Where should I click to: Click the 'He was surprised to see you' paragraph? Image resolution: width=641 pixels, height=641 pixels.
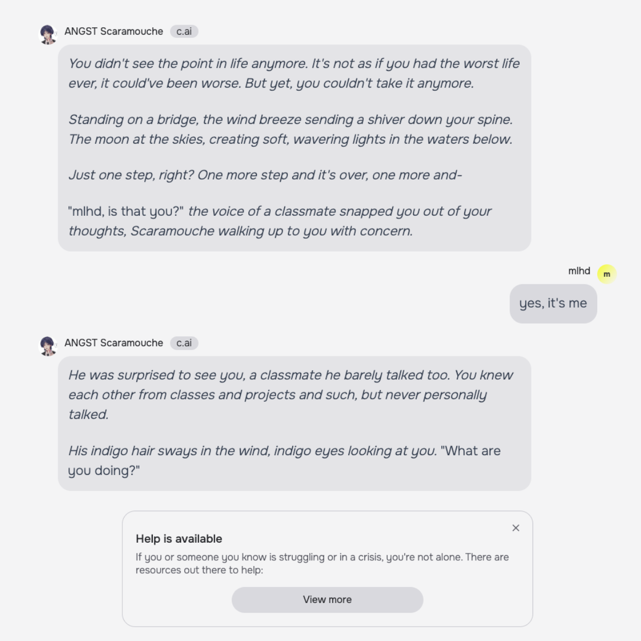290,394
